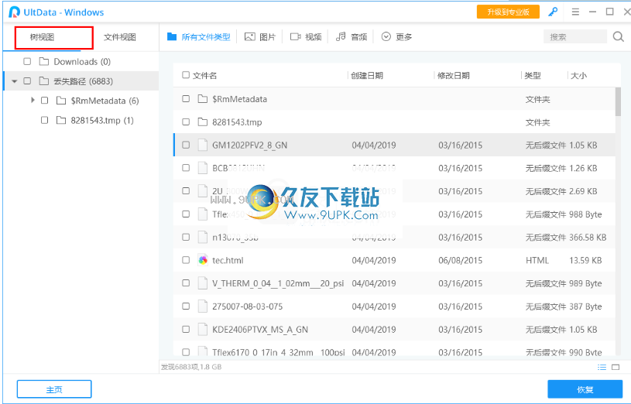This screenshot has height=404, width=631.
Task: Click 06/08/2015 modified date cell
Action: (461, 260)
